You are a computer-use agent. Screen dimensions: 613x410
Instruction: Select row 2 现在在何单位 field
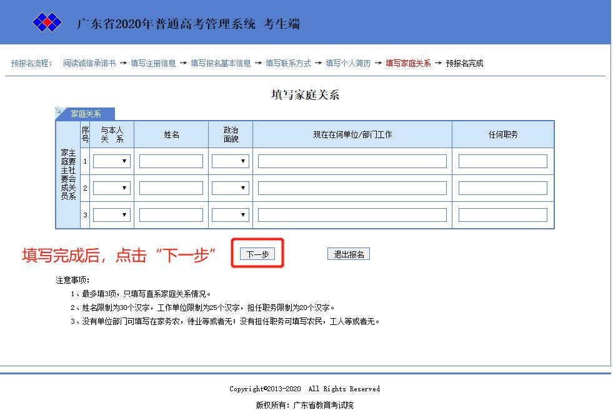(x=352, y=188)
